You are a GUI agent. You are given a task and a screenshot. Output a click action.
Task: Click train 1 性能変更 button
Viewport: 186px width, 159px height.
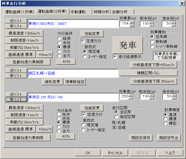92,34
